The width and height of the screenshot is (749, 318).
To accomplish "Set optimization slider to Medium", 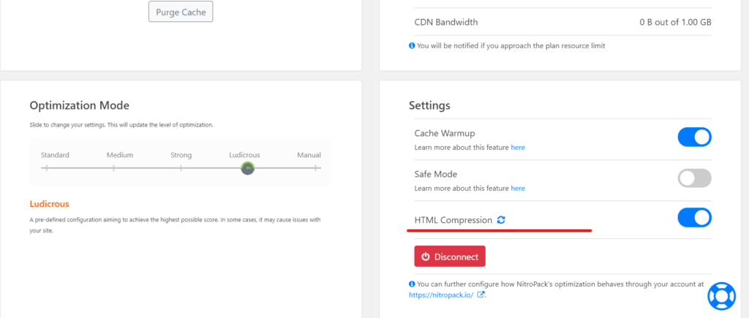I will 113,167.
